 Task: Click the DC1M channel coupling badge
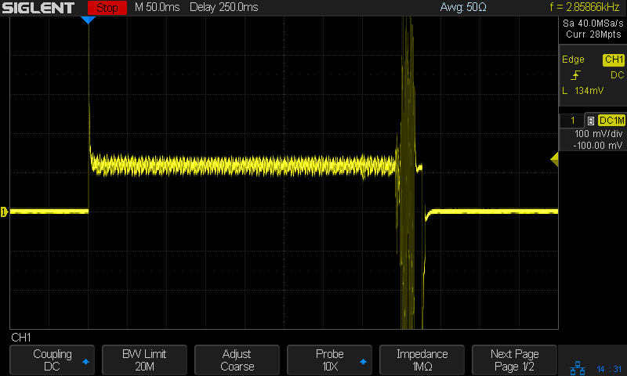click(611, 121)
